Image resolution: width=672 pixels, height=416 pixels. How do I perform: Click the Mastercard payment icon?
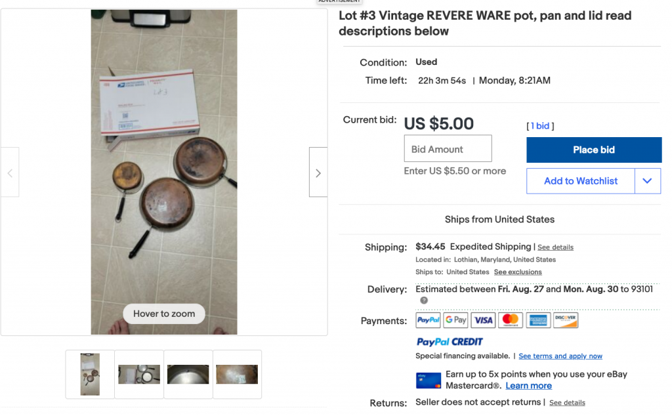tap(511, 320)
